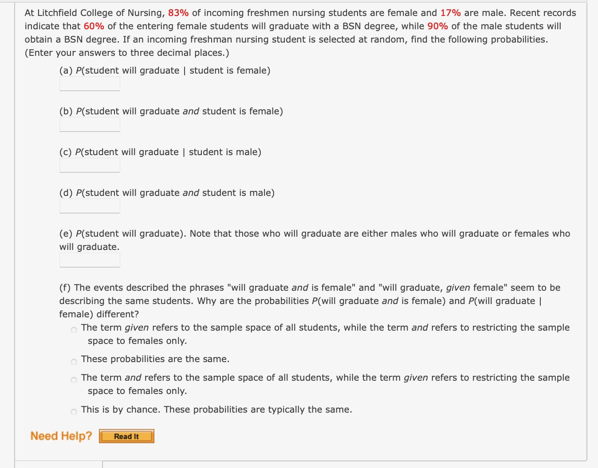Select the option starting with 'The term given refers'
The width and height of the screenshot is (598, 468).
pyautogui.click(x=73, y=330)
